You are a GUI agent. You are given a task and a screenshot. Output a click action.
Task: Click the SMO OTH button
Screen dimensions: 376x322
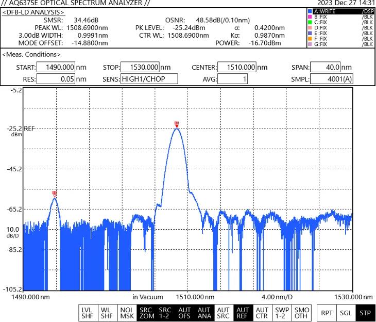pos(301,313)
